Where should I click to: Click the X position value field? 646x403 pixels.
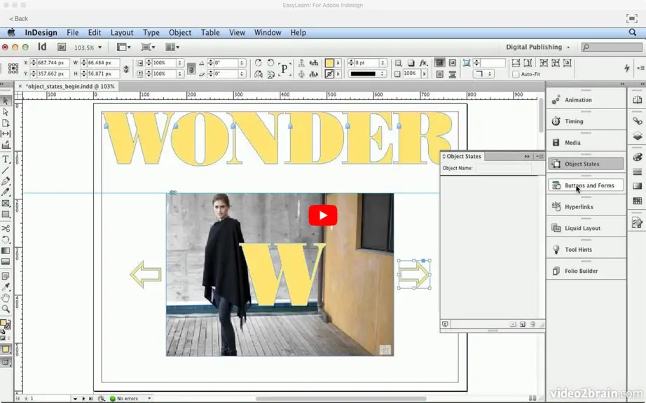tap(53, 63)
